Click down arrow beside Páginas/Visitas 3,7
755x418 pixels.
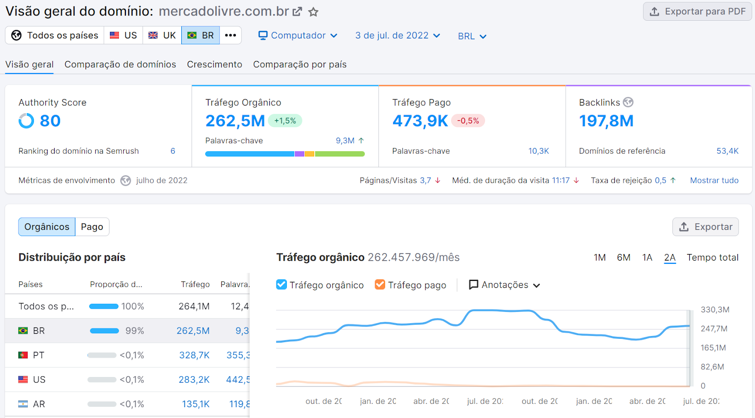[437, 180]
